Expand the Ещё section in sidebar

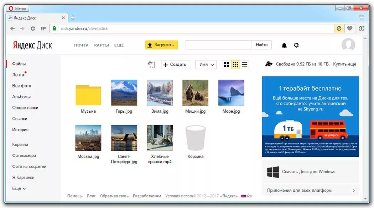(19, 188)
